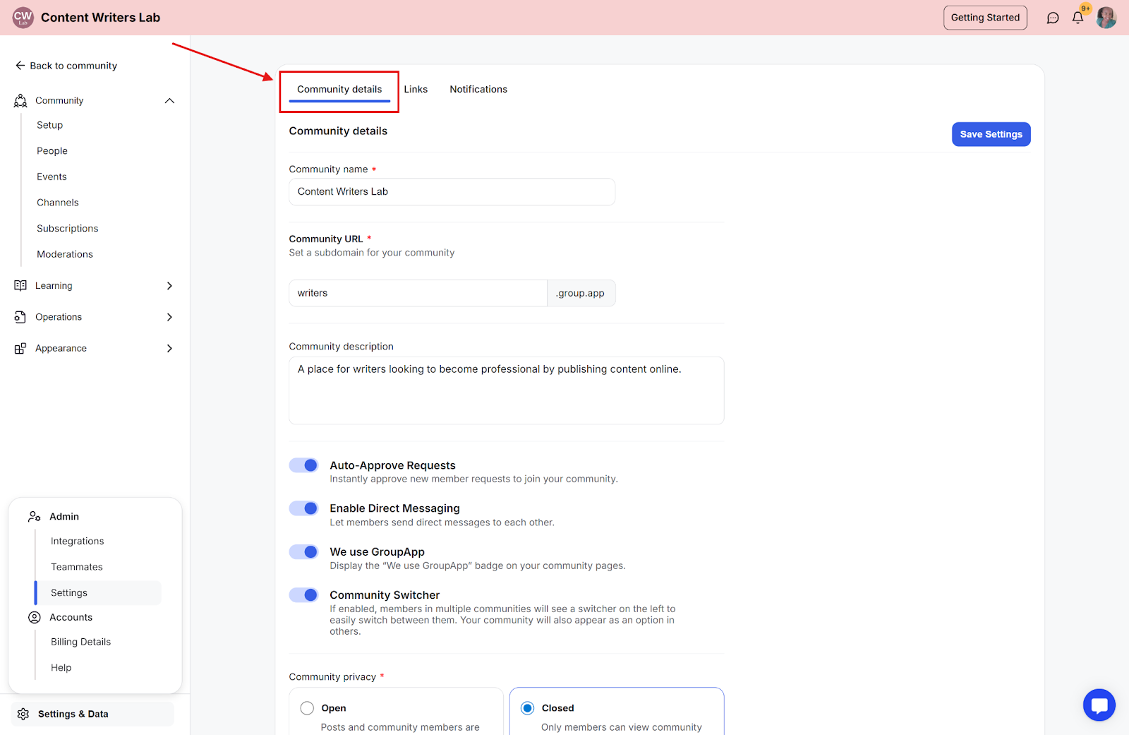The width and height of the screenshot is (1129, 735).
Task: Click the Appearance menu label
Action: pyautogui.click(x=61, y=349)
